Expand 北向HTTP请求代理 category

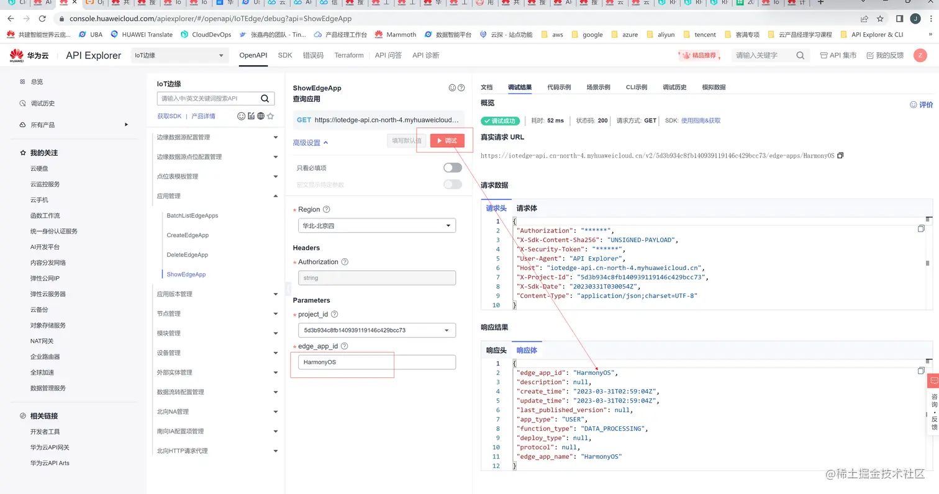[217, 451]
